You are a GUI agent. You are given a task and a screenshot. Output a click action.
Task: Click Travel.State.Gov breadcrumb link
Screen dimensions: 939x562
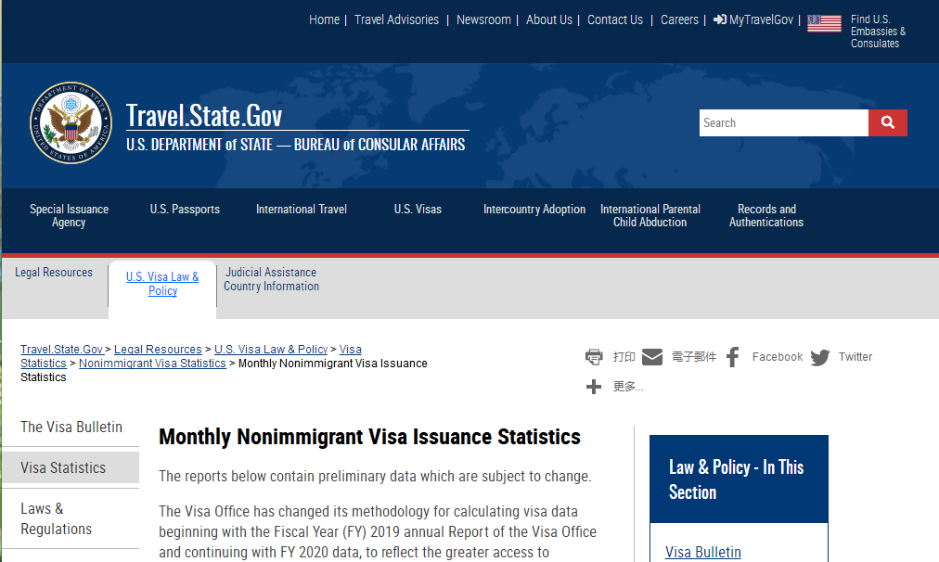pyautogui.click(x=61, y=349)
